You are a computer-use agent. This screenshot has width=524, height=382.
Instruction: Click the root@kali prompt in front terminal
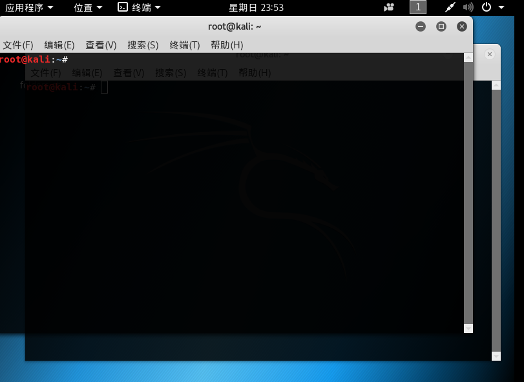(x=34, y=60)
